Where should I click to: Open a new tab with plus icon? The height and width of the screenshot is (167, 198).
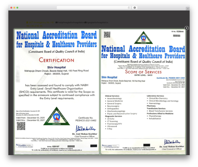click(188, 9)
